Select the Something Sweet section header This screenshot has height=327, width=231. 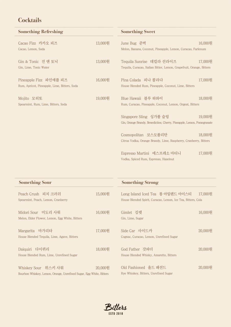pos(138,32)
